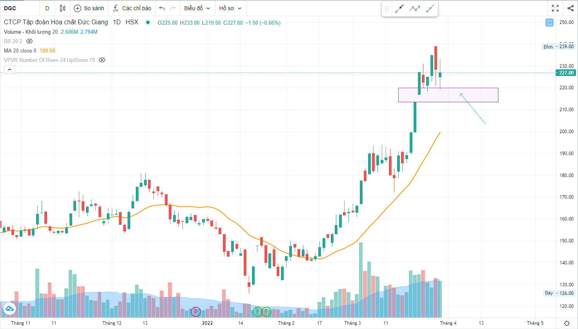The height and width of the screenshot is (329, 578).
Task: Enter fullscreen chart mode
Action: [x=555, y=8]
